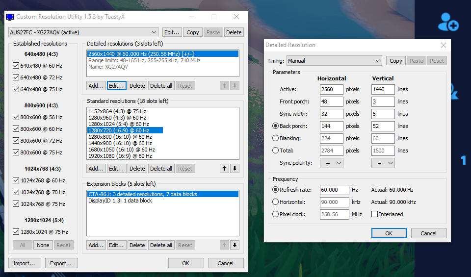Delete the selected standard resolution
The image size is (471, 277).
tap(137, 169)
